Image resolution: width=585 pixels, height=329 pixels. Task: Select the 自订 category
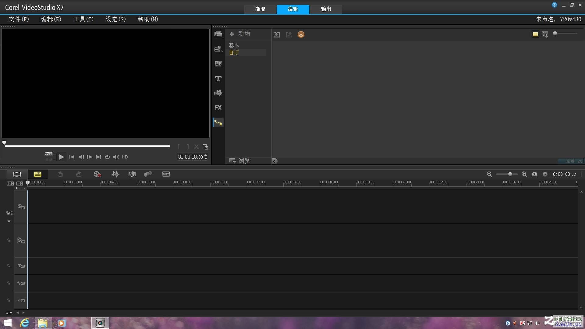234,52
